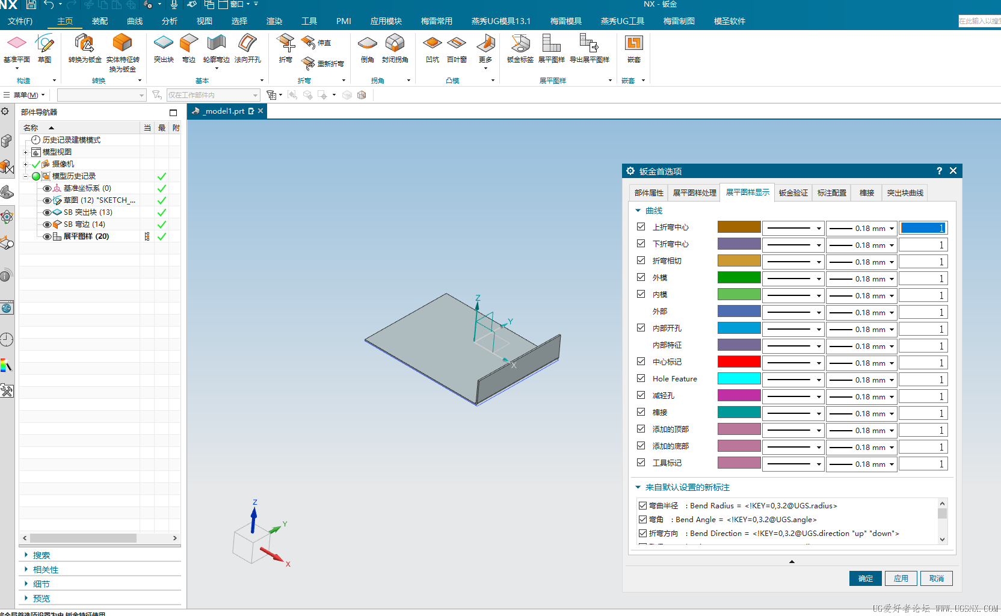Collapse the dialog using bottom arrow
Screen dimensions: 1001x616
792,561
